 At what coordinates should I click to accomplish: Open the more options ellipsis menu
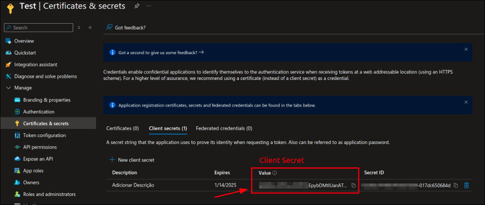[149, 6]
